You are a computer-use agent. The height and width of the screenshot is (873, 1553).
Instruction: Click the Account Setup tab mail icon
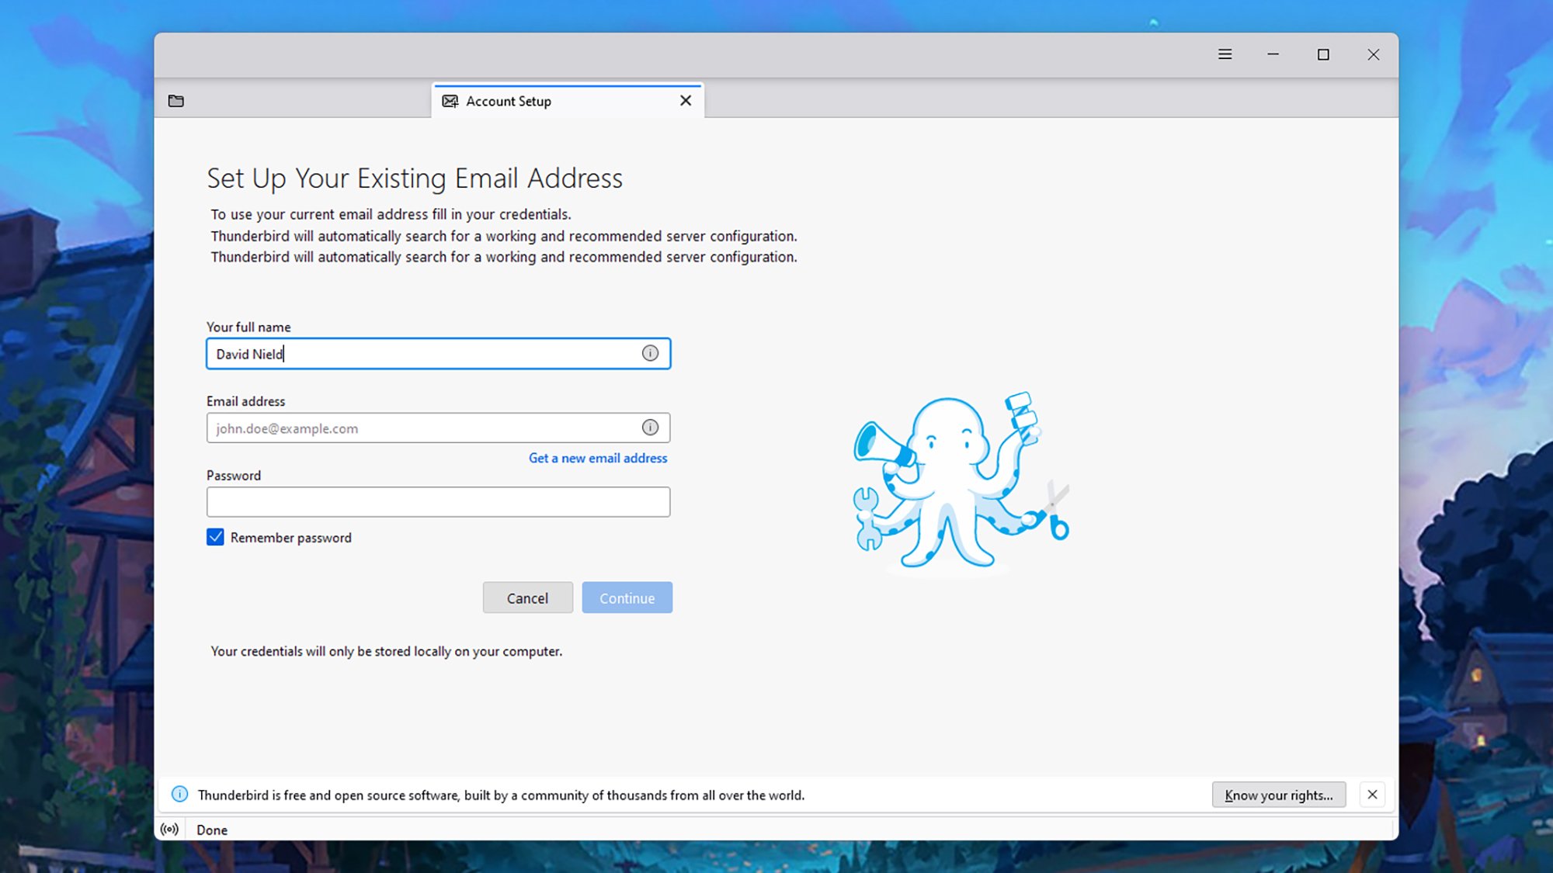(450, 101)
